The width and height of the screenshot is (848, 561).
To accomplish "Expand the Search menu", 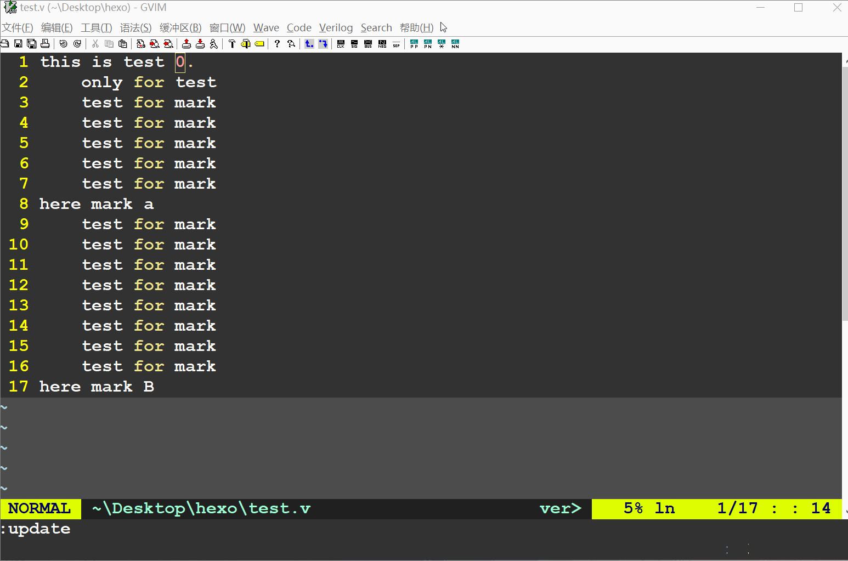I will pos(376,28).
